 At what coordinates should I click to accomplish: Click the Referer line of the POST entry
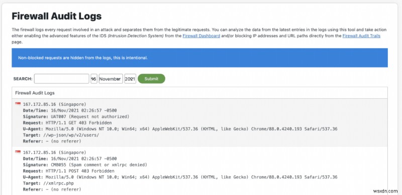pos(52,189)
